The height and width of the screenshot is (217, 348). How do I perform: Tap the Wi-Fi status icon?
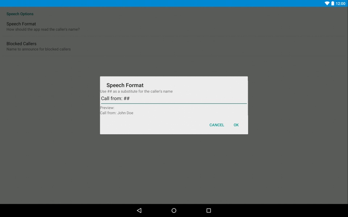click(x=327, y=3)
